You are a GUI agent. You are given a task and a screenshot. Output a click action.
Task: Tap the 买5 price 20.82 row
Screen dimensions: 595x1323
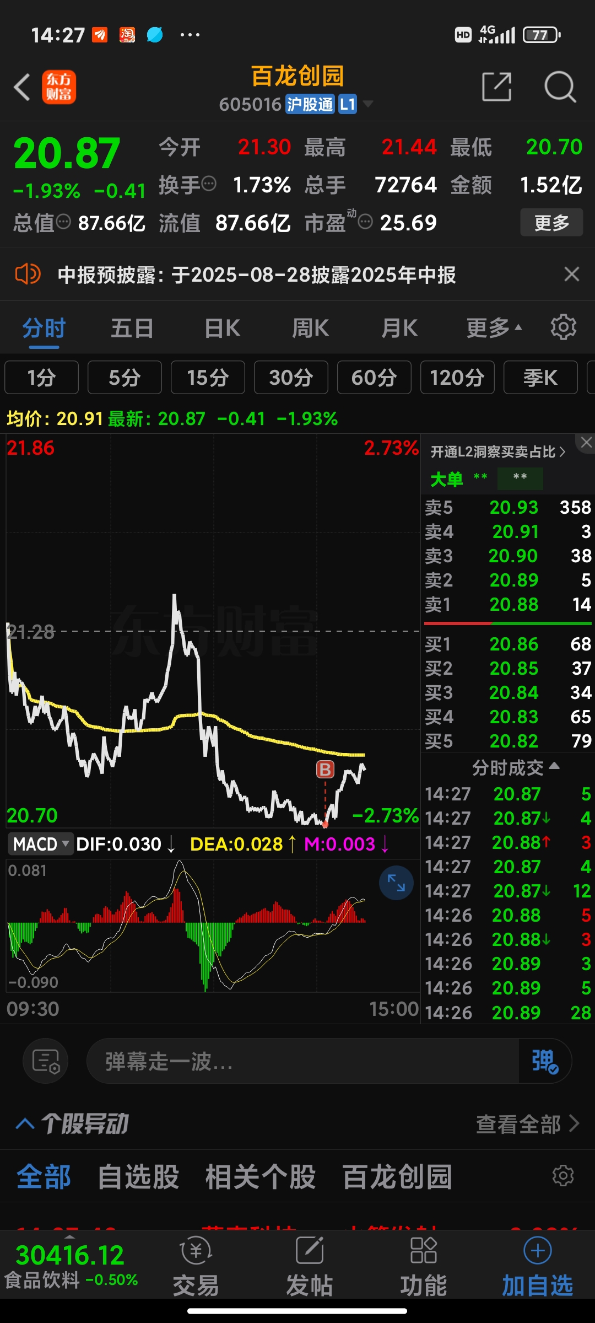[x=508, y=741]
